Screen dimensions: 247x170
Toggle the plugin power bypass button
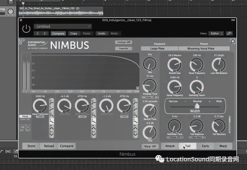(x=26, y=29)
